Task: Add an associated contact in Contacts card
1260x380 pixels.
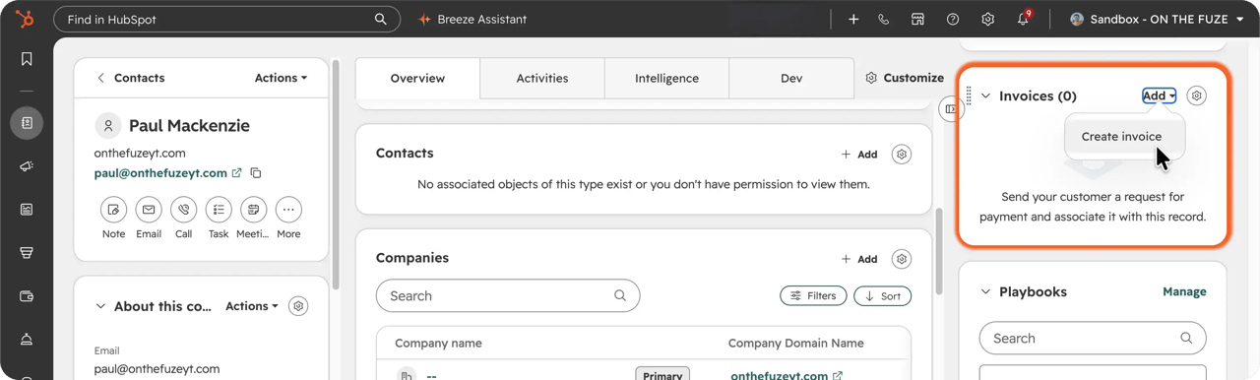Action: 859,155
